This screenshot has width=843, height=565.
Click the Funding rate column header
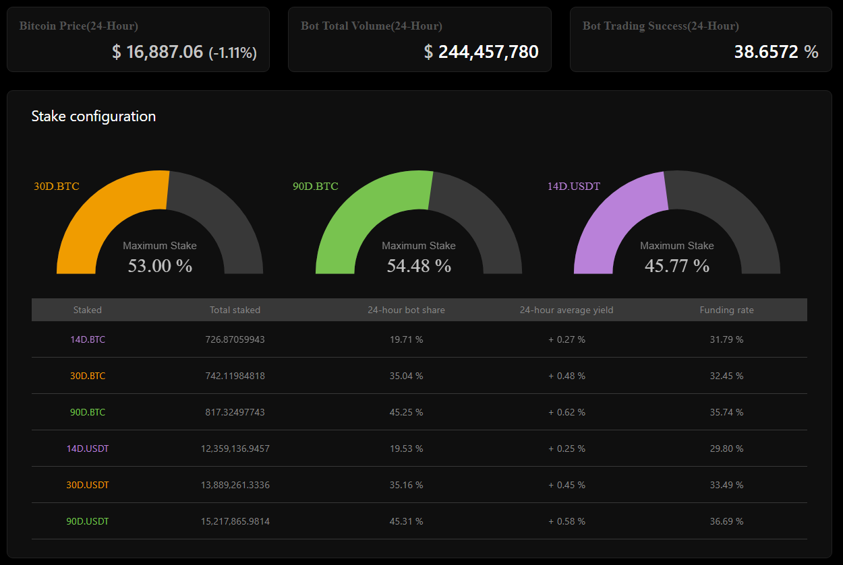(x=726, y=310)
